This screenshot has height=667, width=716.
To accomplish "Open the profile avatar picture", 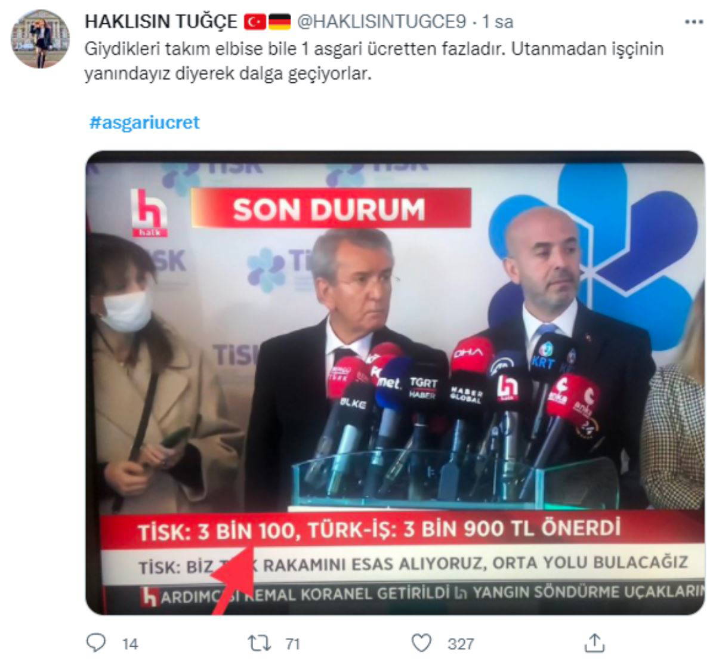I will tap(41, 39).
